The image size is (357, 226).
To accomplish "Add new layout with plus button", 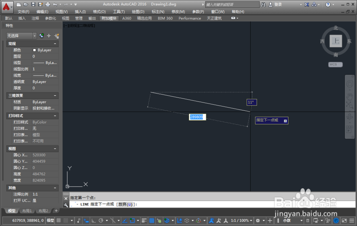I will [x=56, y=211].
